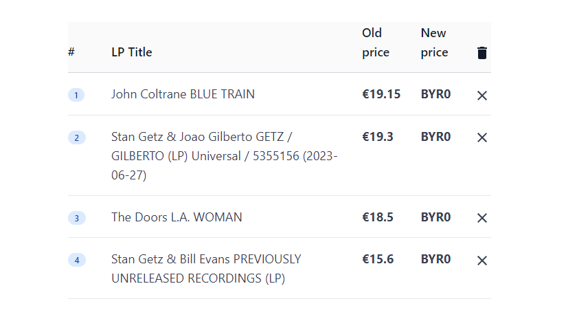
Task: Remove Stan Getz & Bill Evans row
Action: click(x=482, y=260)
